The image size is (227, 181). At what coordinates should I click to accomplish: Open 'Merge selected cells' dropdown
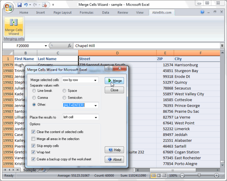click(95, 80)
